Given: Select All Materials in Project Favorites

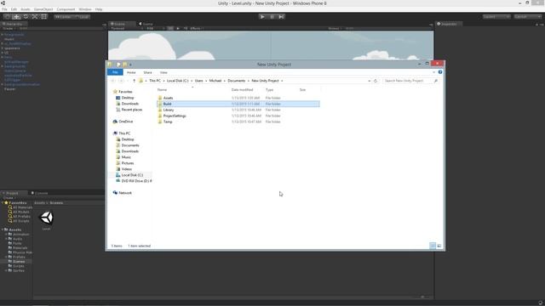Looking at the screenshot, I should point(20,207).
